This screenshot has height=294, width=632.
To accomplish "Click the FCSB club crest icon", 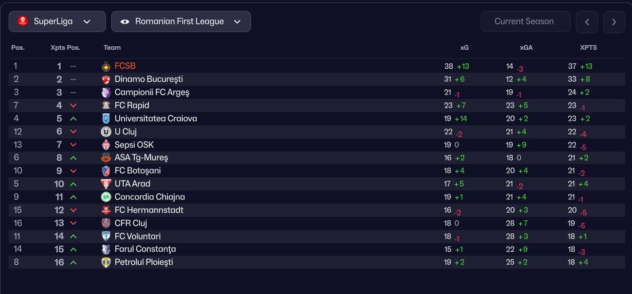I will coord(105,66).
